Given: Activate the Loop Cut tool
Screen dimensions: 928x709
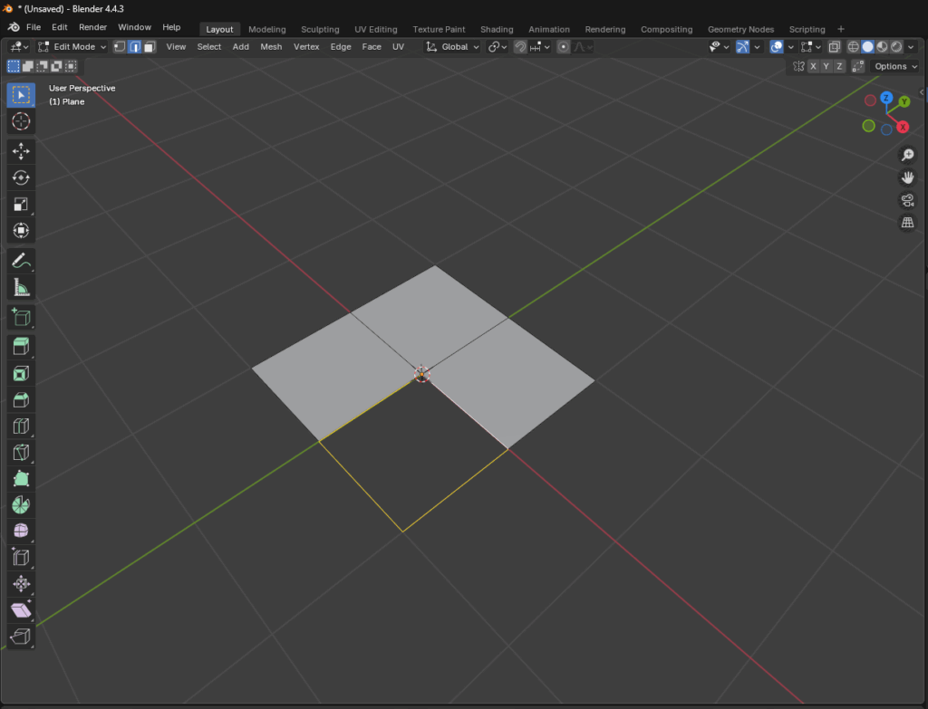Looking at the screenshot, I should pyautogui.click(x=21, y=426).
